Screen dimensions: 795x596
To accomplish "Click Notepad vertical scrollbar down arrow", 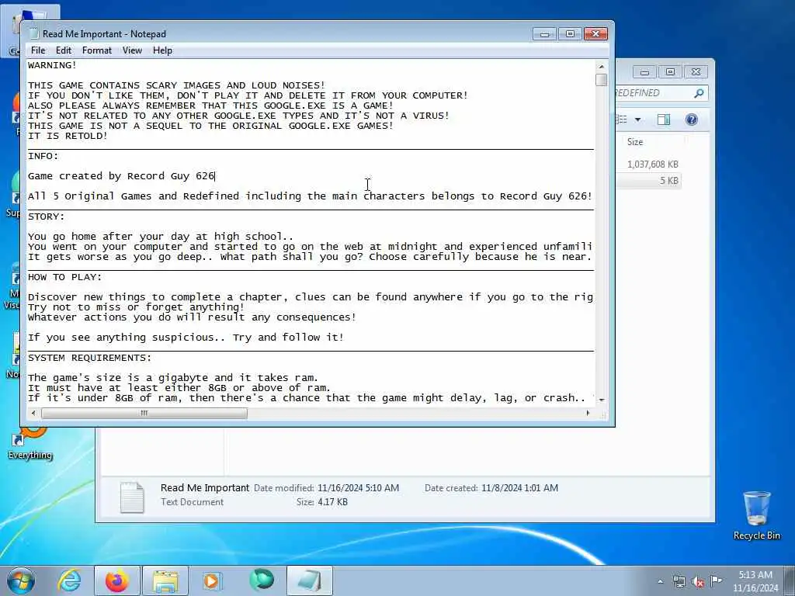I will tap(602, 400).
